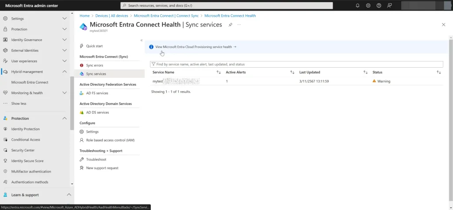Sort table by Service Name
Image resolution: width=453 pixels, height=210 pixels.
[219, 72]
